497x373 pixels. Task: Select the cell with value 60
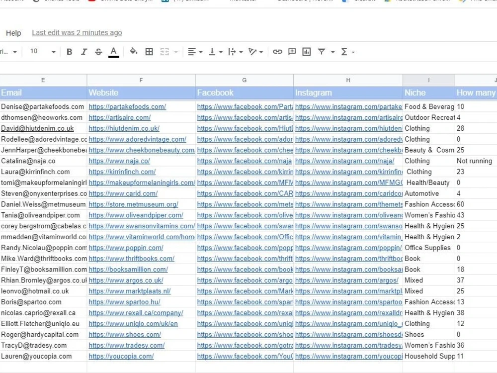tap(476, 204)
